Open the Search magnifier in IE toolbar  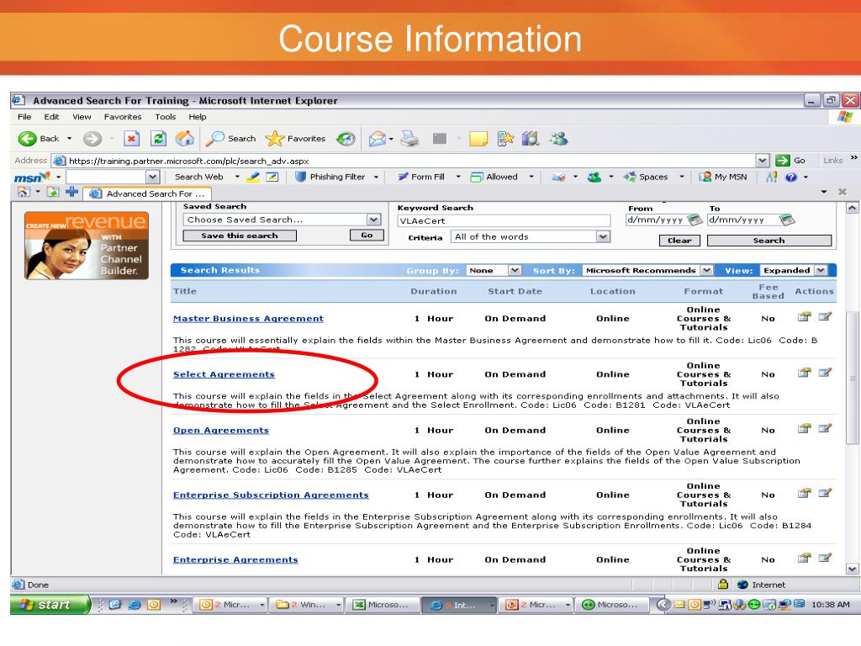pos(230,139)
